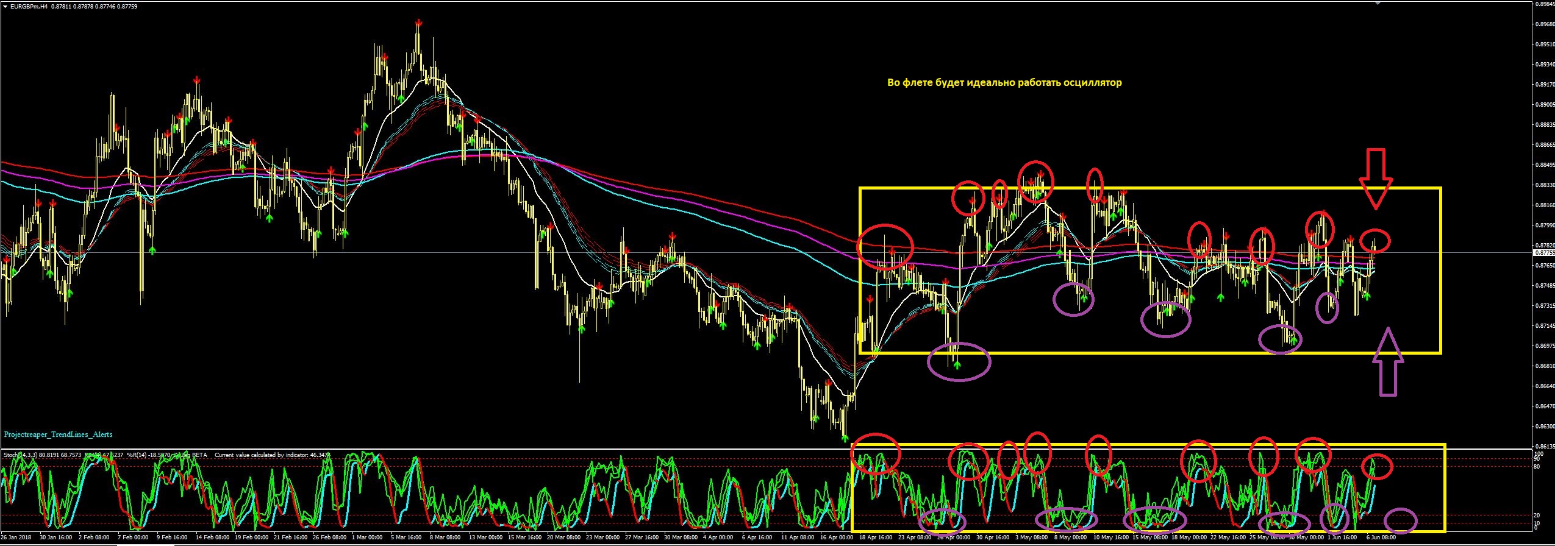Click the 8 May 00:00 time label
Screen dimensions: 1555x546
pyautogui.click(x=1070, y=537)
